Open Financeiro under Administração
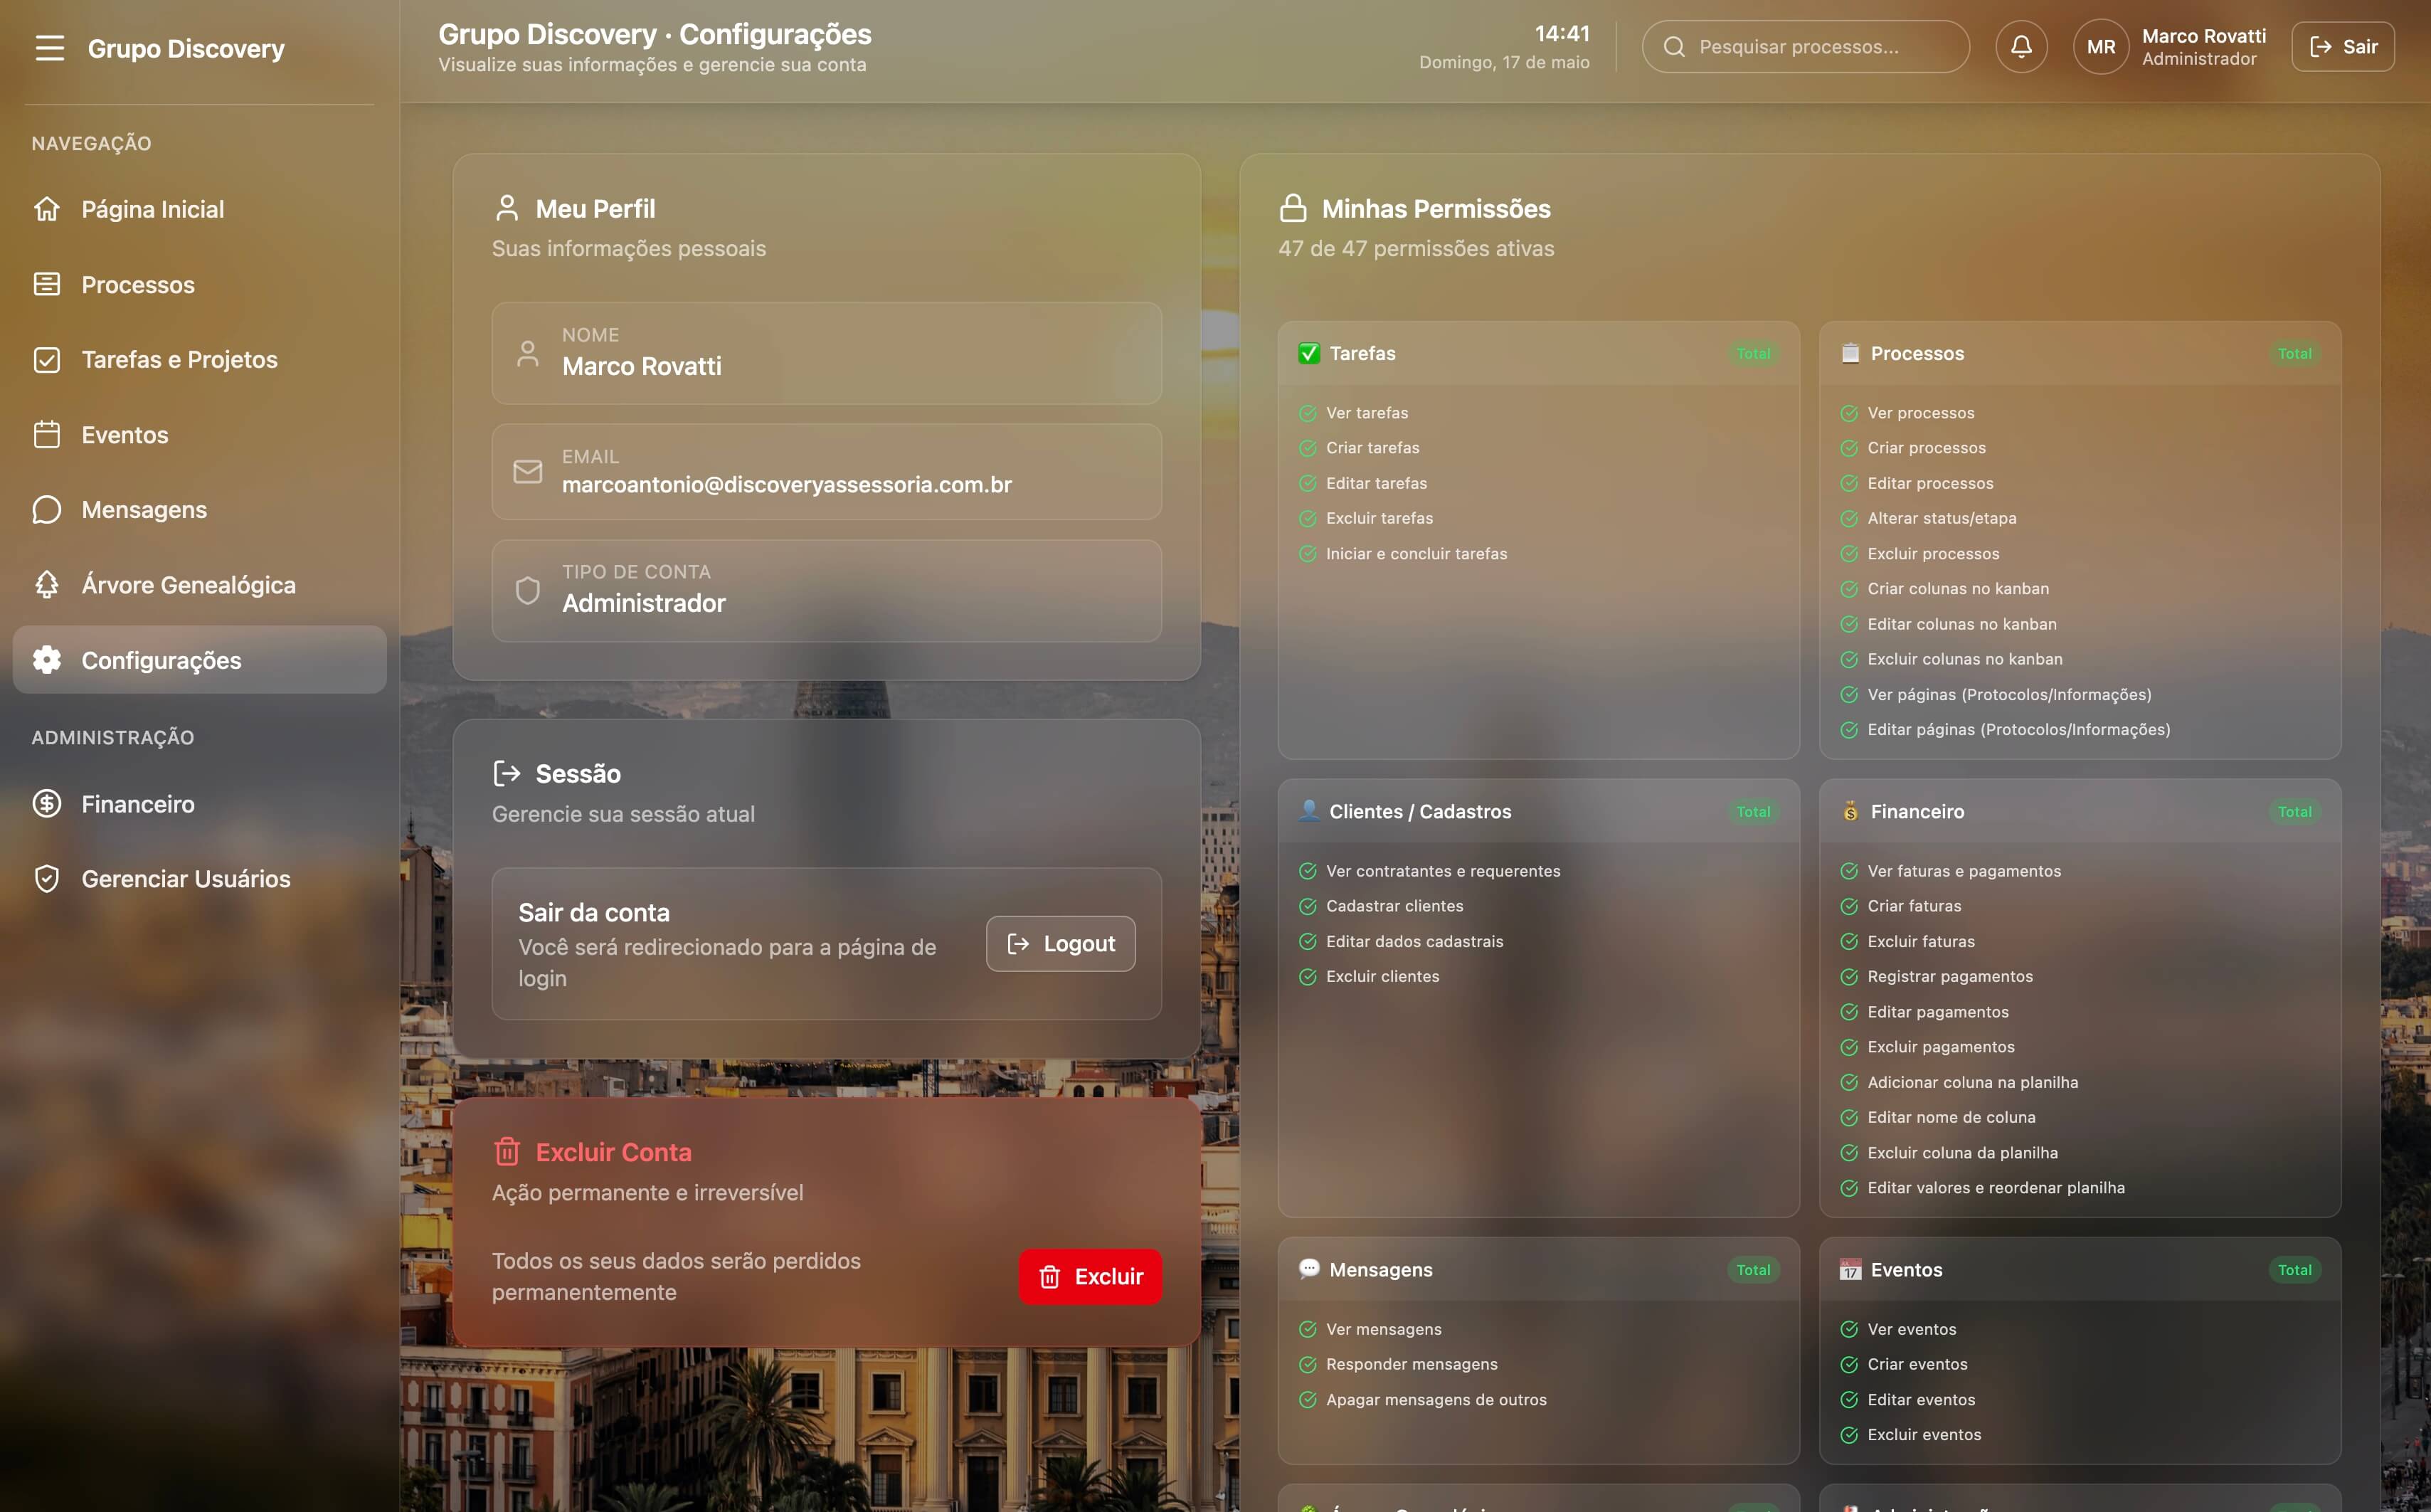This screenshot has width=2431, height=1512. click(200, 803)
